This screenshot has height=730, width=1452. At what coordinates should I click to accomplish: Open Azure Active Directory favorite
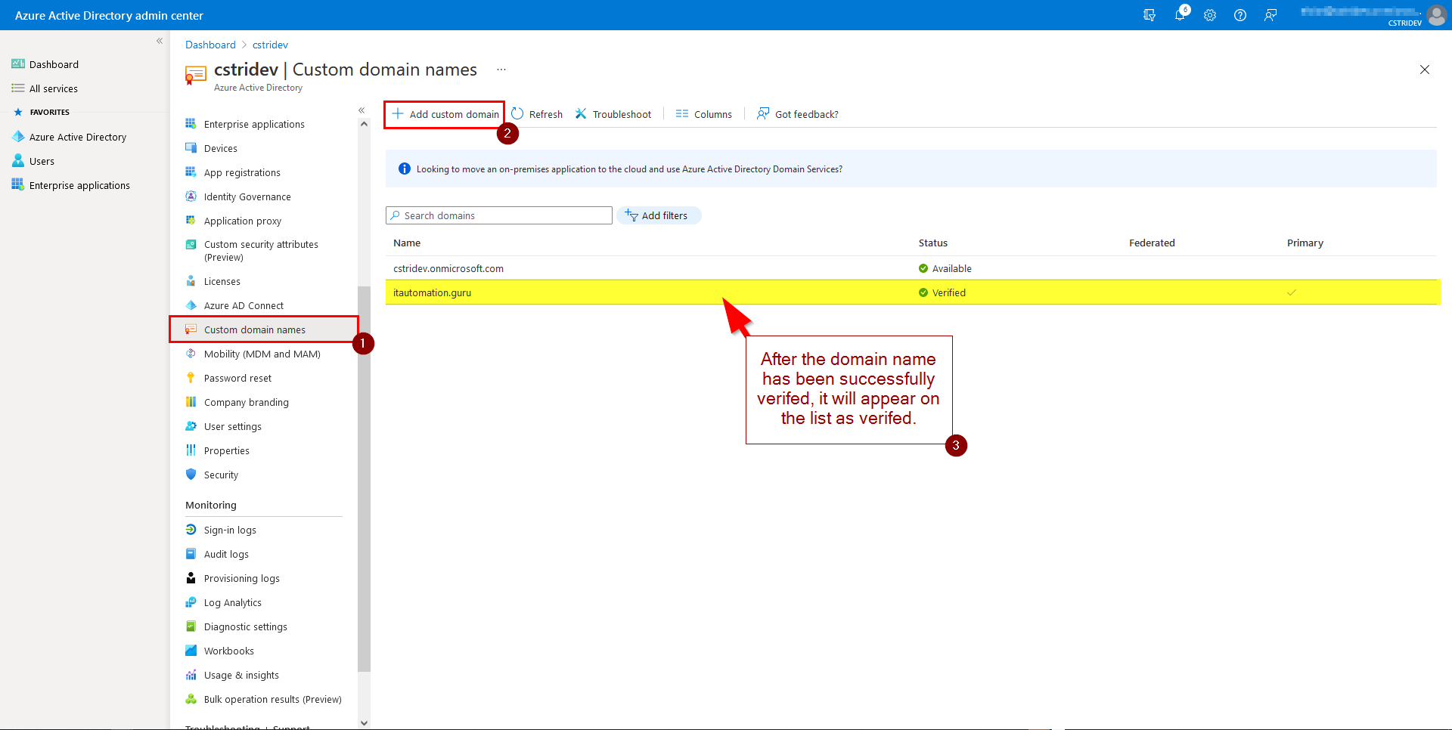pyautogui.click(x=78, y=137)
